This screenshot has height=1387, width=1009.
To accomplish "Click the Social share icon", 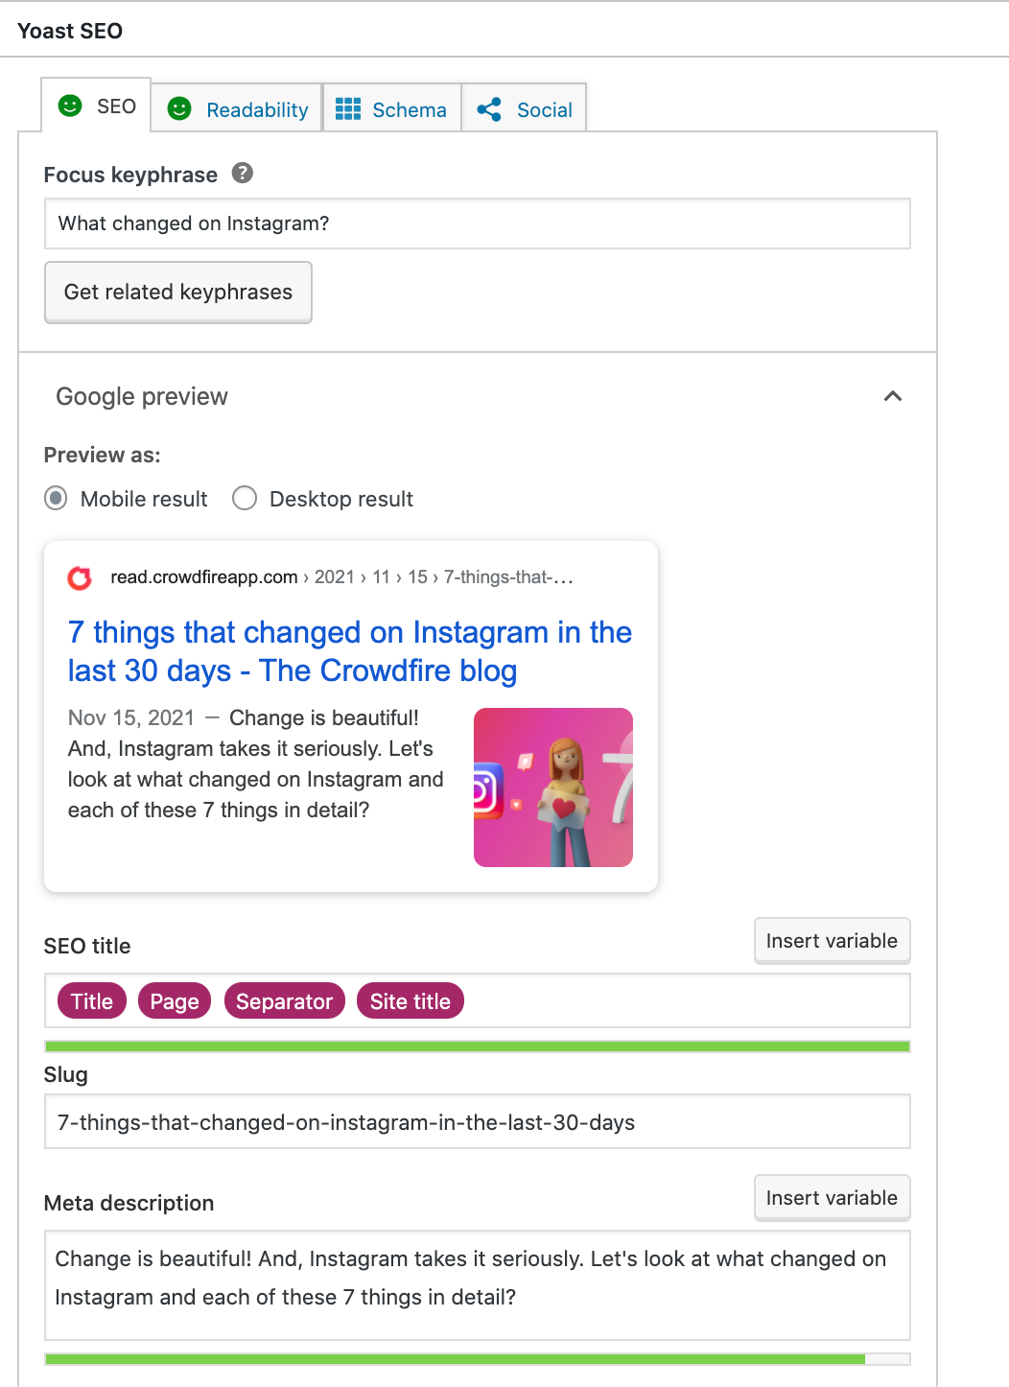I will pyautogui.click(x=489, y=109).
